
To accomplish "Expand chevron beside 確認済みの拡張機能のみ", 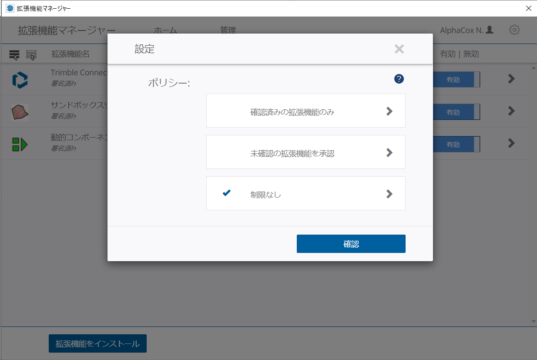I will (x=389, y=111).
